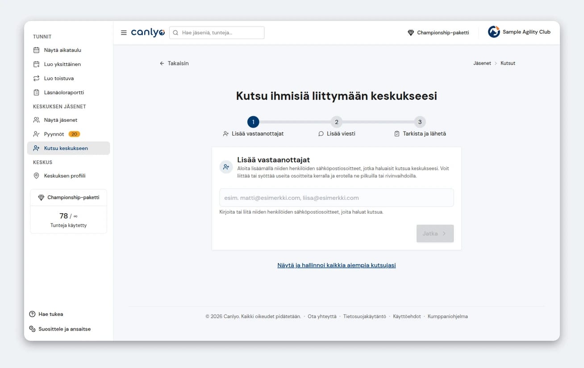Click Championship-paketti title in sidebar card

click(x=73, y=197)
